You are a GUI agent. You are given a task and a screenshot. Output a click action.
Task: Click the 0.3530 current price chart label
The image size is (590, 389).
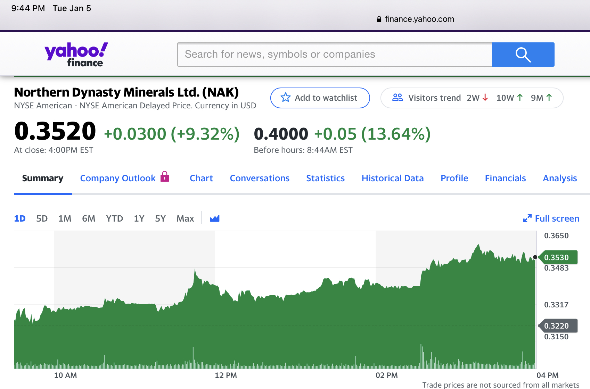pyautogui.click(x=558, y=257)
